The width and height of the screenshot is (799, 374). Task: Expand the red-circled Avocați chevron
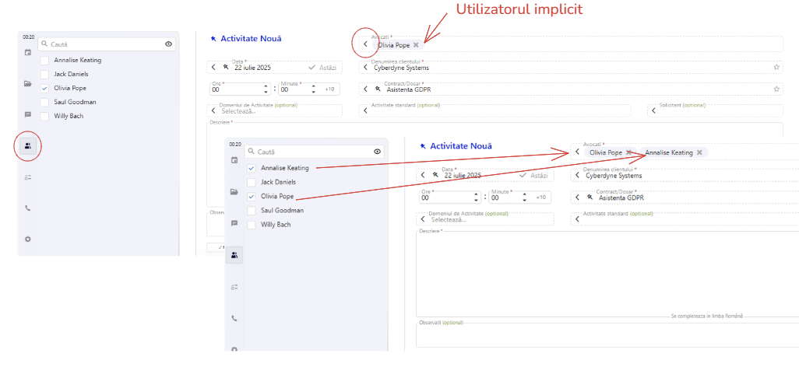point(365,44)
